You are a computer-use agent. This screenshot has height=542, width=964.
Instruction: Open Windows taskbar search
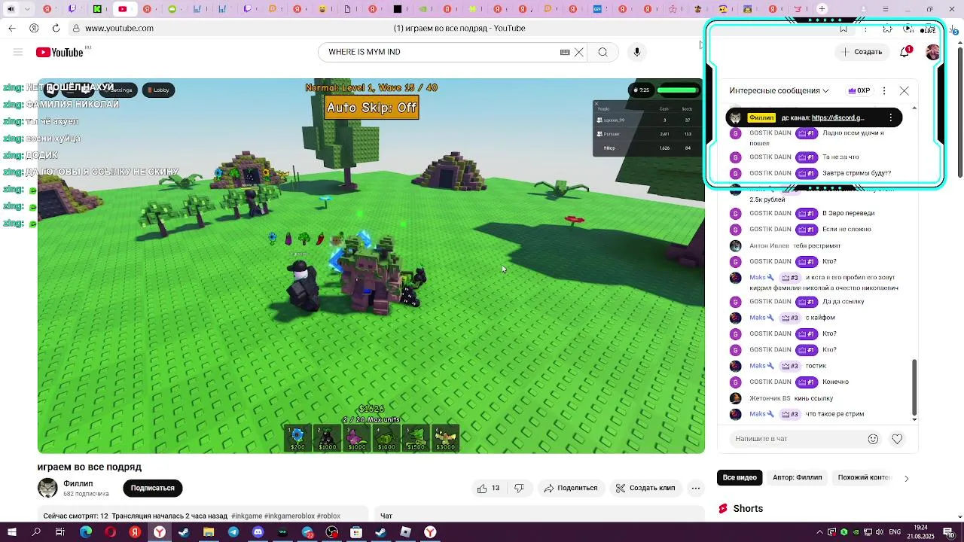36,532
